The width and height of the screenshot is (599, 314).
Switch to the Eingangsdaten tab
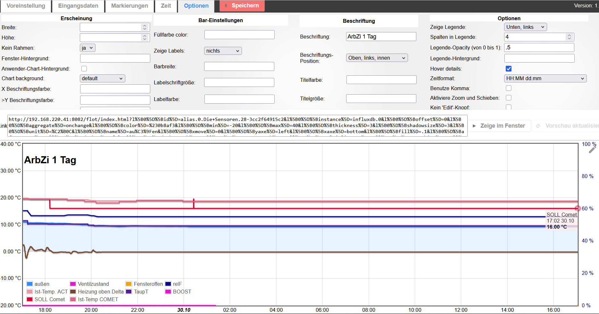(78, 6)
